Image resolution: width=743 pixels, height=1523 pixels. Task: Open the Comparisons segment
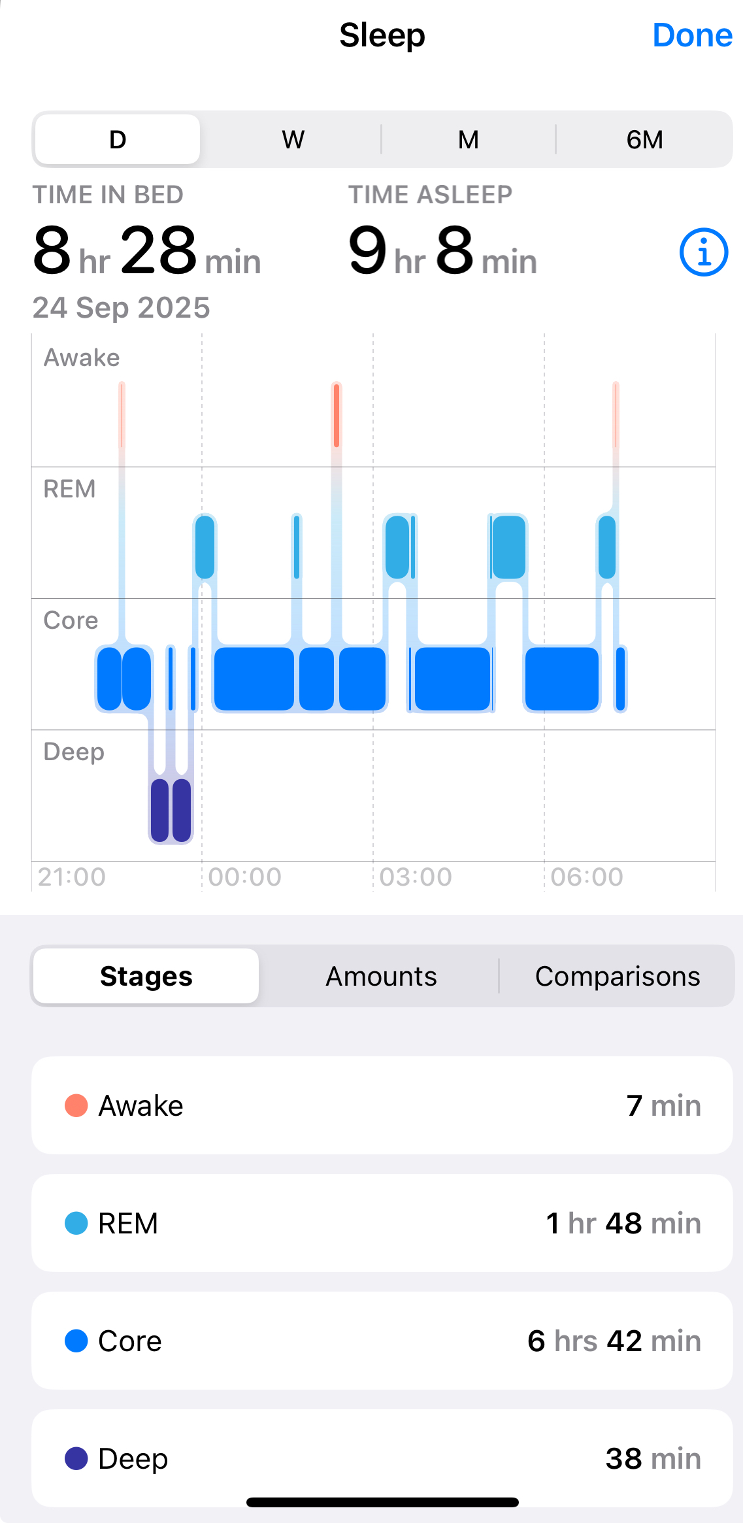click(617, 976)
